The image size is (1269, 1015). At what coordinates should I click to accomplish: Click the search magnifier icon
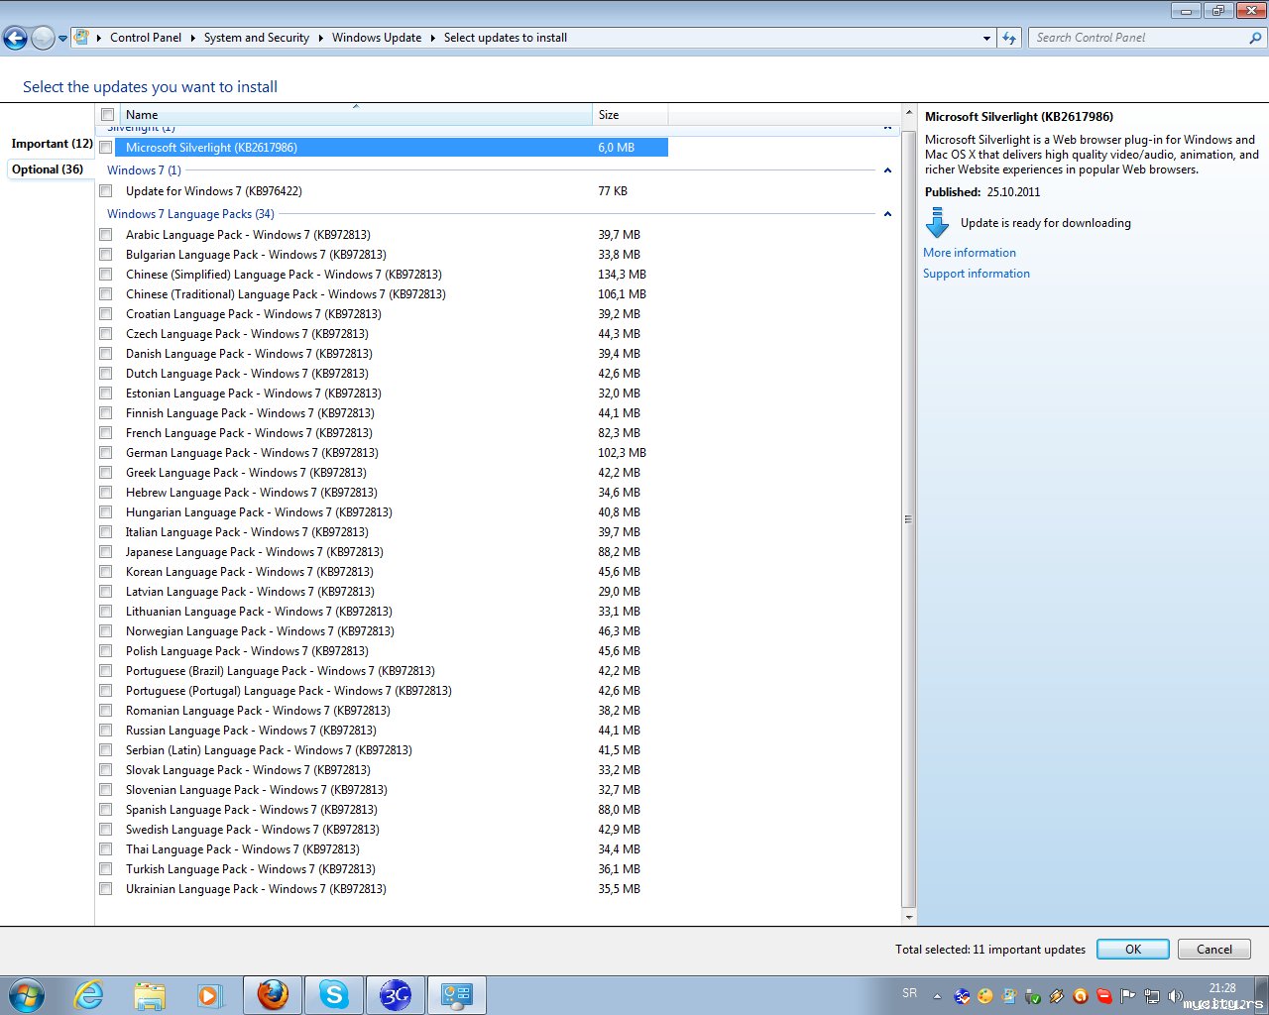tap(1255, 38)
